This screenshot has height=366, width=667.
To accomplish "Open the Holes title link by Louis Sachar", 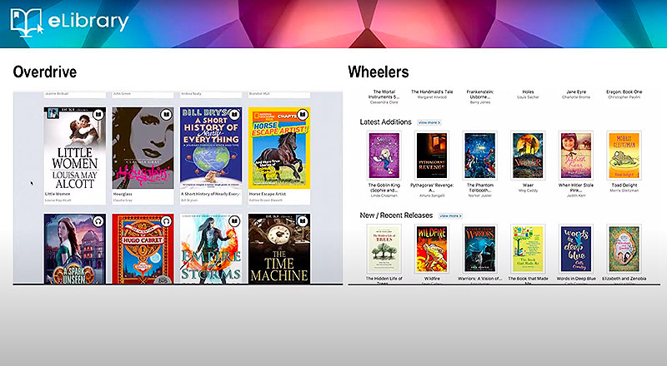I will (x=528, y=91).
